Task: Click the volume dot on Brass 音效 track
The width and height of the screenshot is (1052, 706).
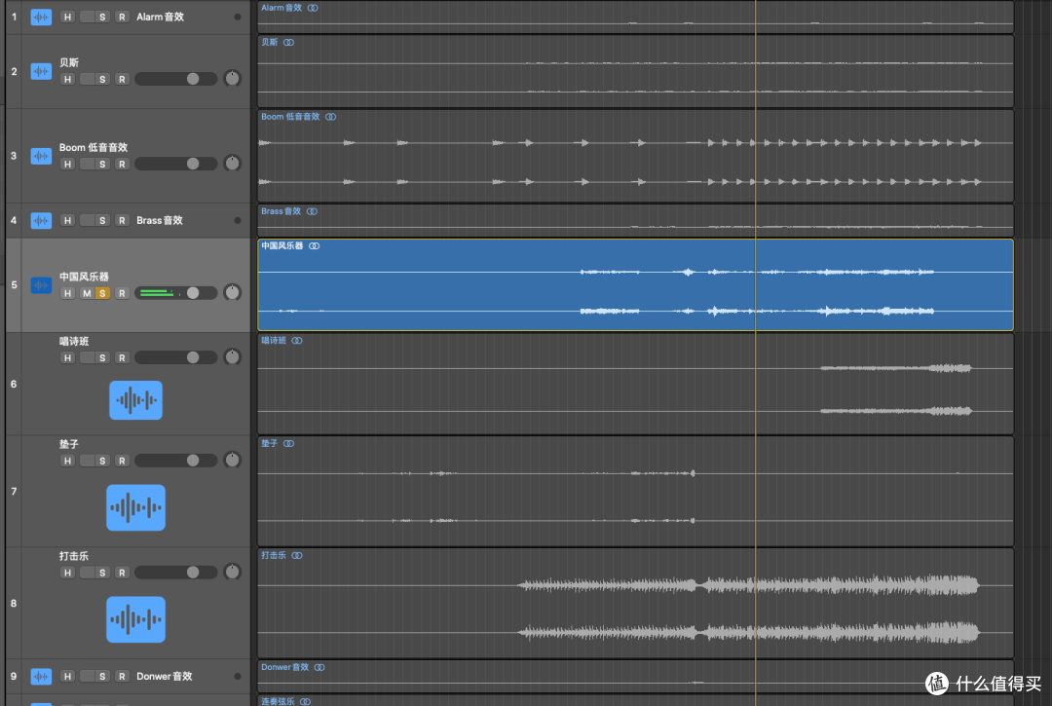Action: pos(238,220)
